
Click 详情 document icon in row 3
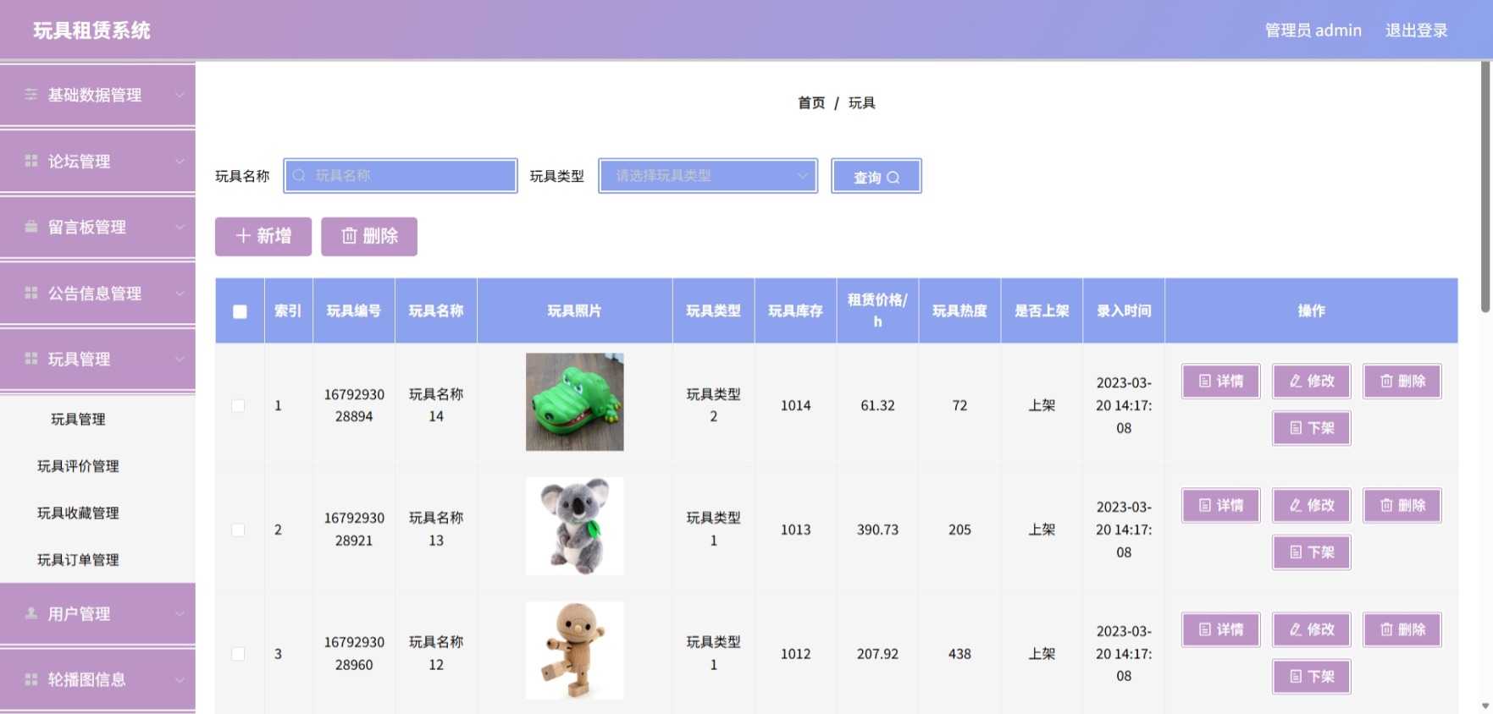tap(1205, 629)
